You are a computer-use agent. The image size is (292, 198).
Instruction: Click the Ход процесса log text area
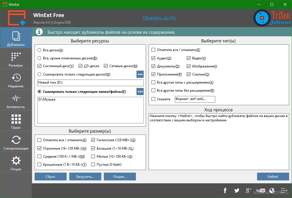point(219,142)
